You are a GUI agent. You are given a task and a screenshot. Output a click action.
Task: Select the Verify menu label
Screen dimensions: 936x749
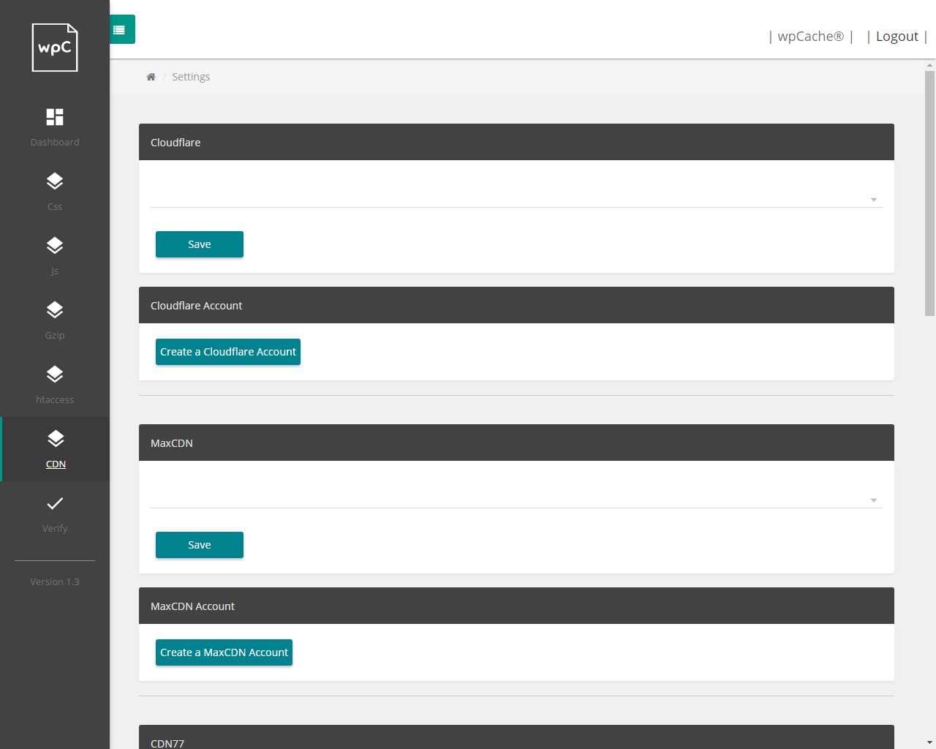[x=55, y=528]
